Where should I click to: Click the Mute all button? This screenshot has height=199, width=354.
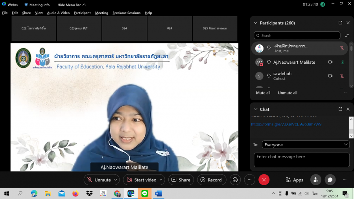pyautogui.click(x=263, y=93)
